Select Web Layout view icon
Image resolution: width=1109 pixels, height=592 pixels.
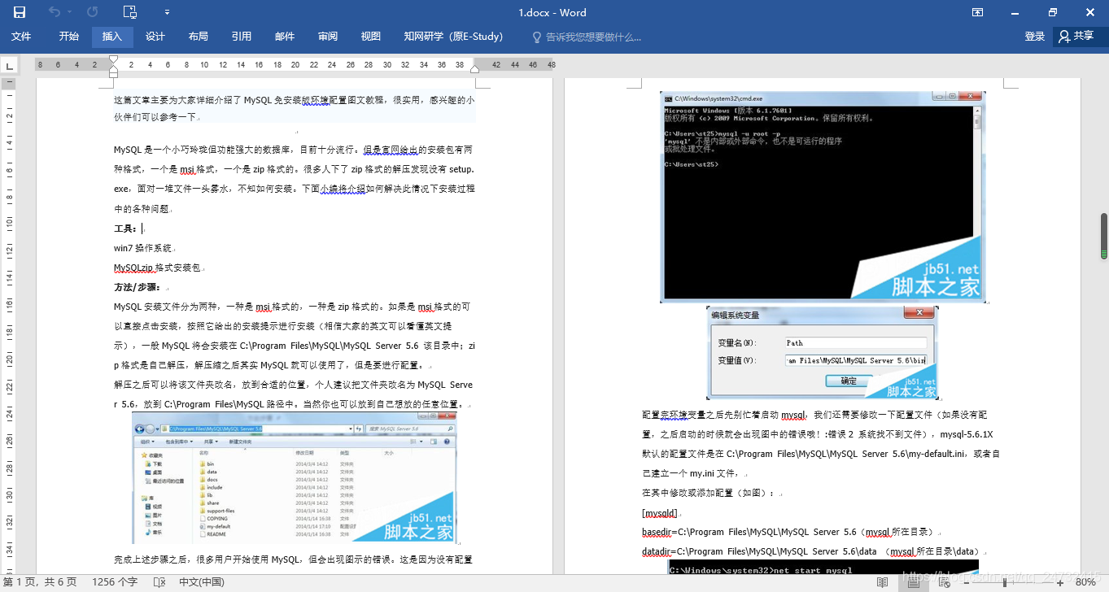pos(942,582)
